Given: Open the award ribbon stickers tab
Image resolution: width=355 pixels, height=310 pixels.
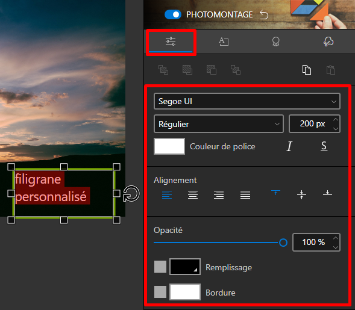Looking at the screenshot, I should coord(276,42).
